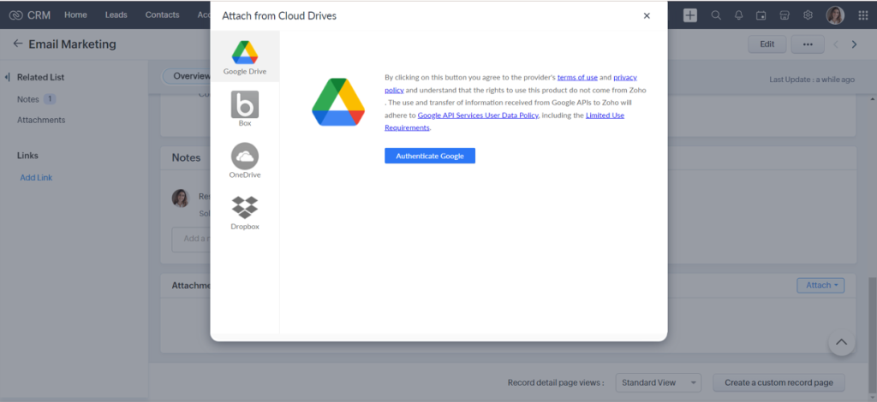Screen dimensions: 877x402
Task: Open the search magnifier icon
Action: [x=716, y=15]
